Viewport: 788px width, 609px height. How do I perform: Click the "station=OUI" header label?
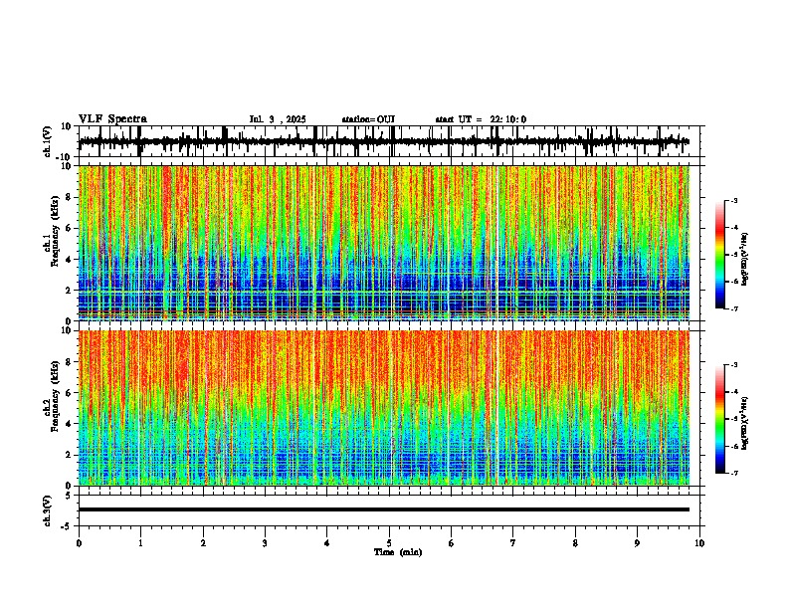(x=368, y=119)
